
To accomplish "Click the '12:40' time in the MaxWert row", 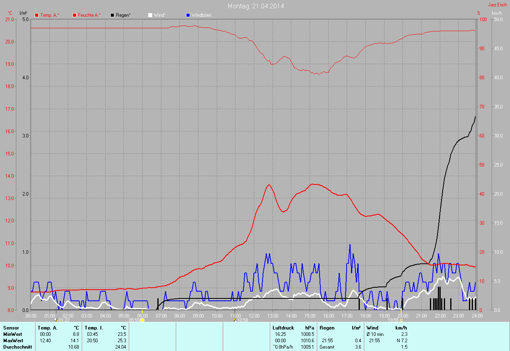I will click(45, 341).
